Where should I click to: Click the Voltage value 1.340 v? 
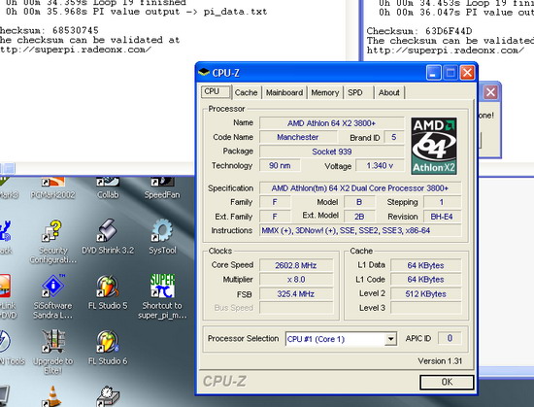point(380,166)
